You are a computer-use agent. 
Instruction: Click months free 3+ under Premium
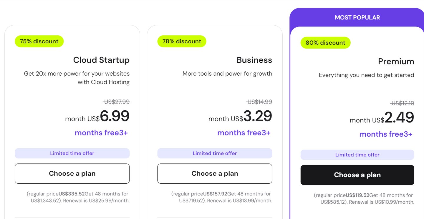pyautogui.click(x=386, y=134)
